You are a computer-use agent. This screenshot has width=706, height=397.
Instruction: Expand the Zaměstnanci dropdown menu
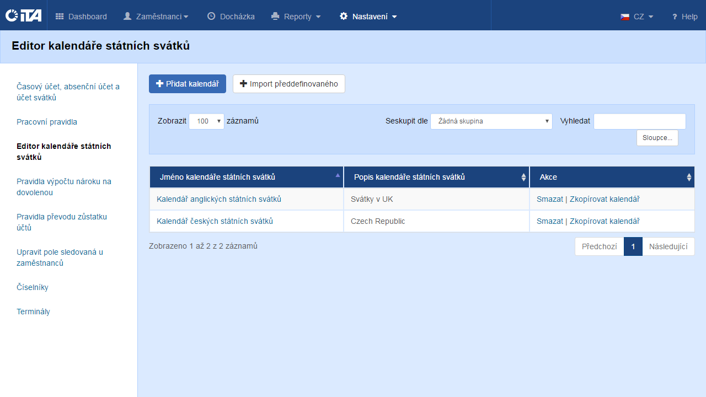(x=156, y=17)
